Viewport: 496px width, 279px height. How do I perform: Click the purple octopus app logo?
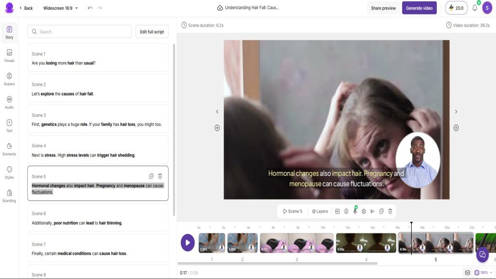click(x=9, y=8)
